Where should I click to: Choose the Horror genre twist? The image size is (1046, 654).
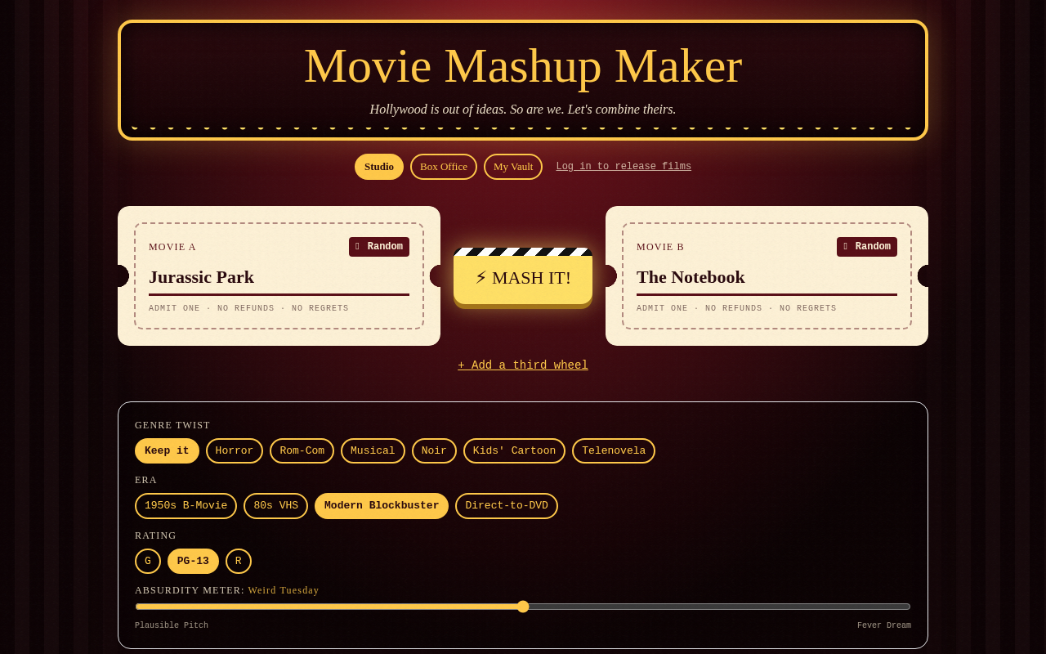coord(235,450)
